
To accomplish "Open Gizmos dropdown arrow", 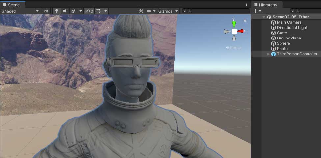I will [x=177, y=11].
